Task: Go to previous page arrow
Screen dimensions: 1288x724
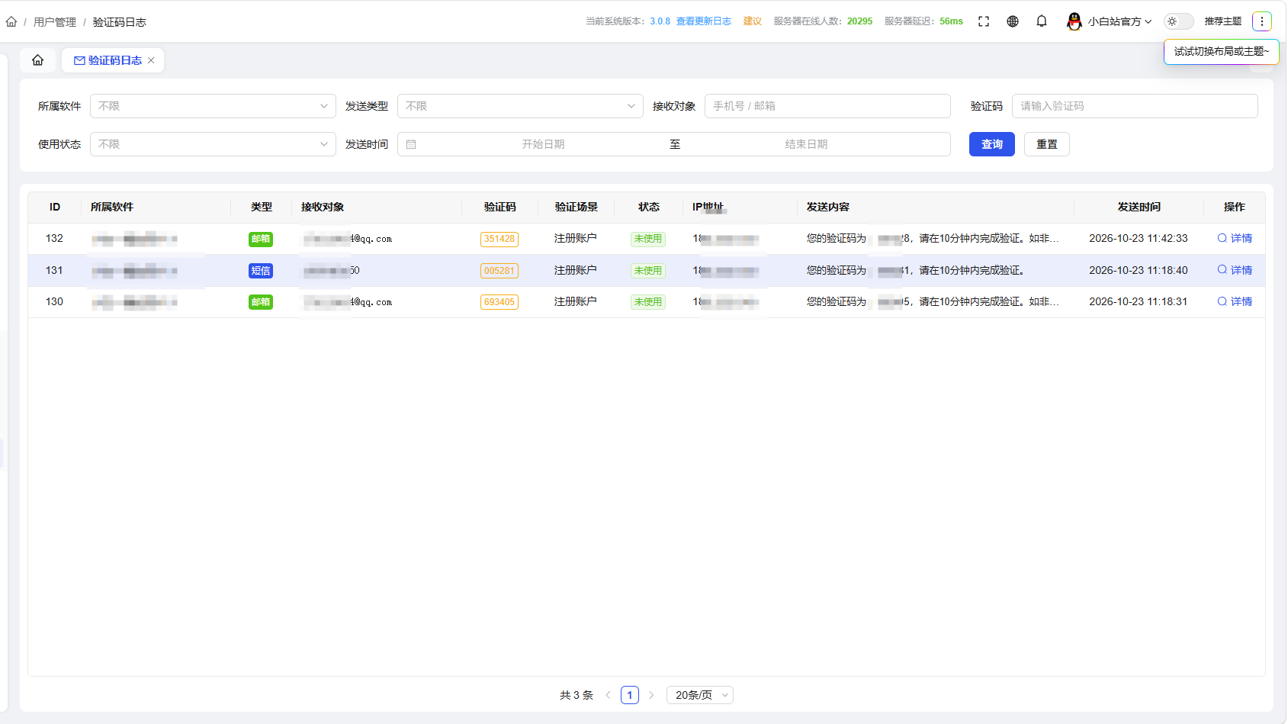Action: tap(608, 695)
